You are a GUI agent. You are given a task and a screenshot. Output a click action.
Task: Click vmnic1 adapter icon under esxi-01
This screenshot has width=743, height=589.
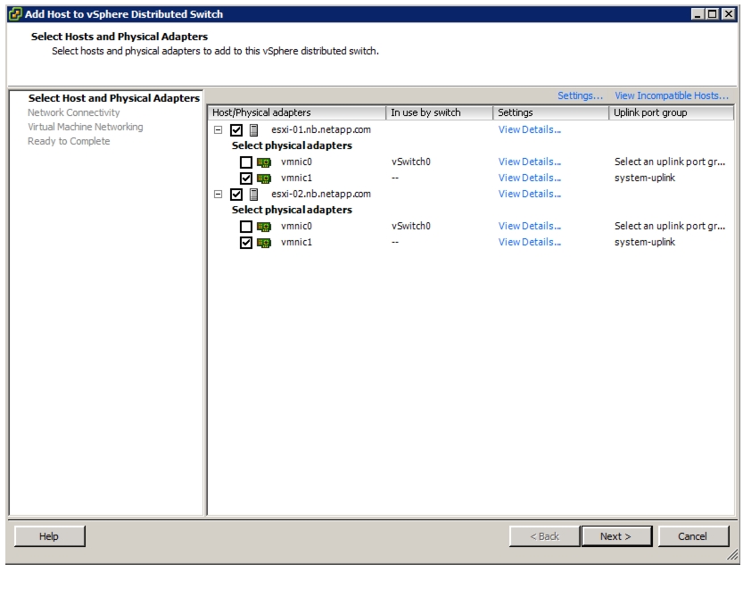pos(264,178)
